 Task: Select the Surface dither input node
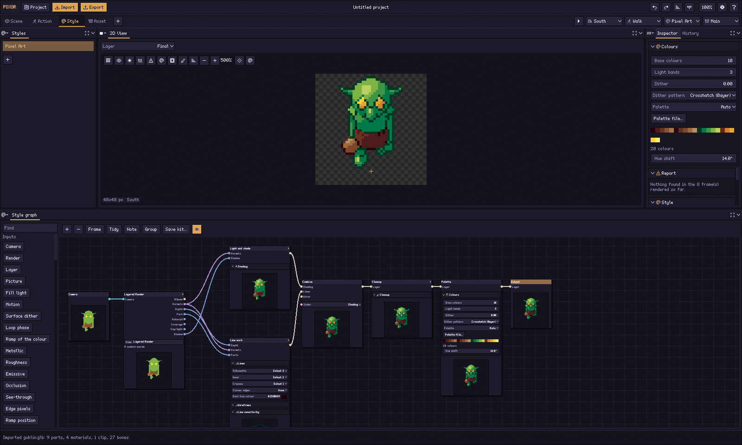[22, 316]
